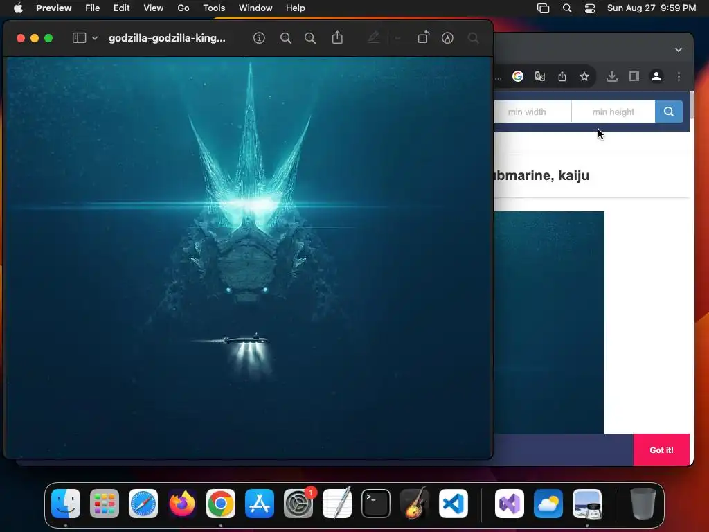Switch to Preview in the Dock

coord(587,504)
